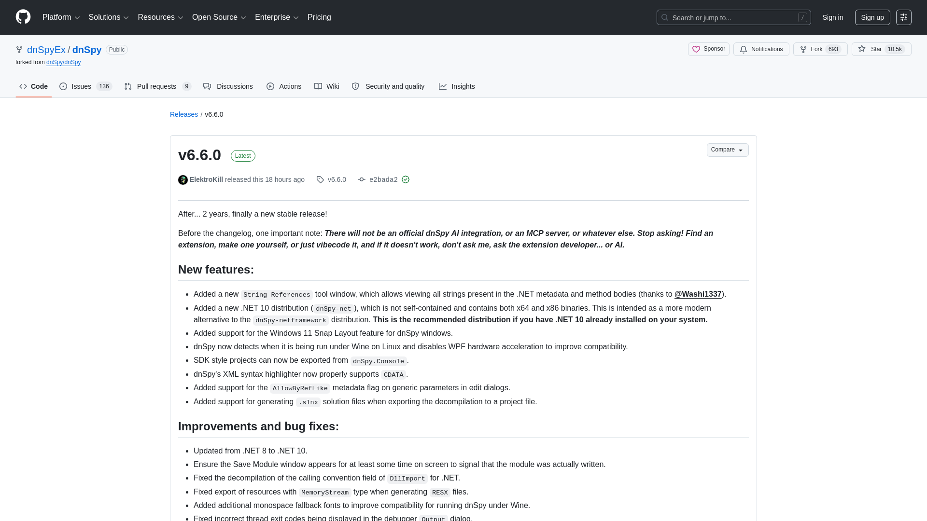Open the ElektroKill author profile

tap(206, 179)
